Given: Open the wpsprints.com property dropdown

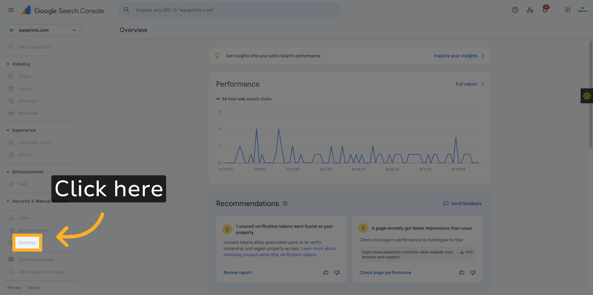Looking at the screenshot, I should pyautogui.click(x=42, y=30).
